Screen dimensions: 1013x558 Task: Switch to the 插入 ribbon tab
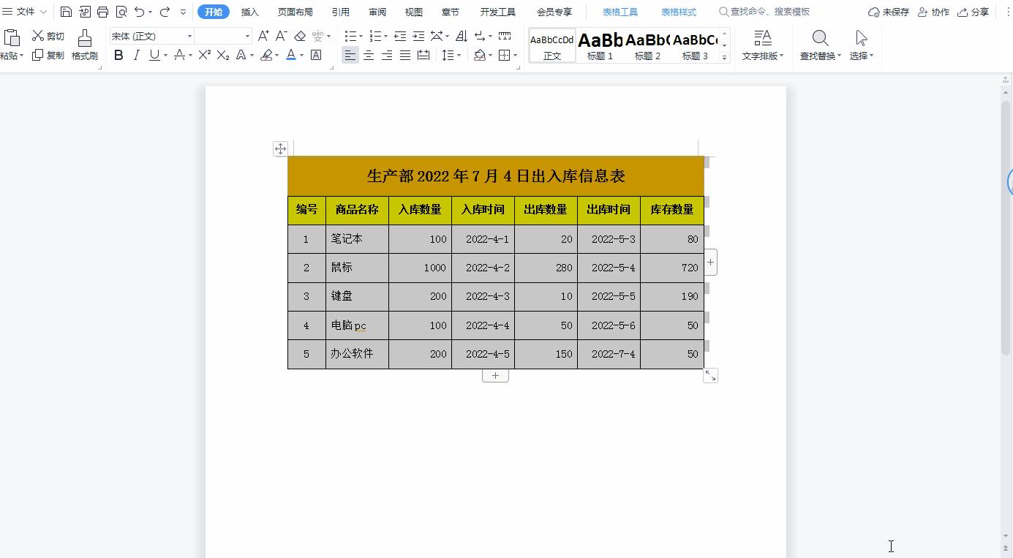[x=249, y=12]
